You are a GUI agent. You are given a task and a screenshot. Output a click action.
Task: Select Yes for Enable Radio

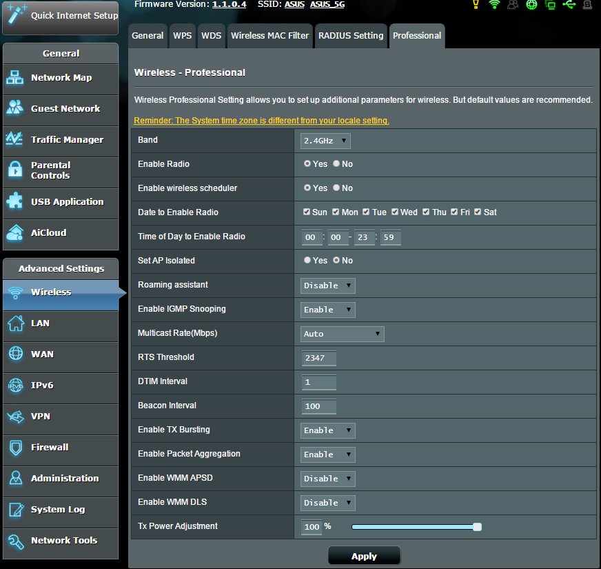click(307, 163)
